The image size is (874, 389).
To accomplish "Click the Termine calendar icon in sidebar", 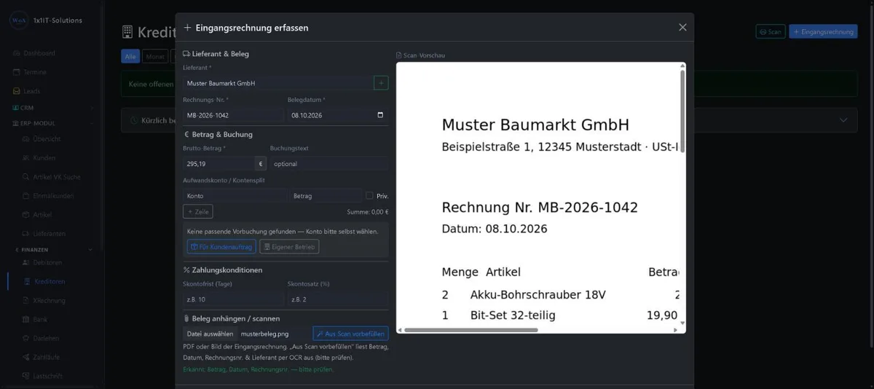I will click(16, 72).
